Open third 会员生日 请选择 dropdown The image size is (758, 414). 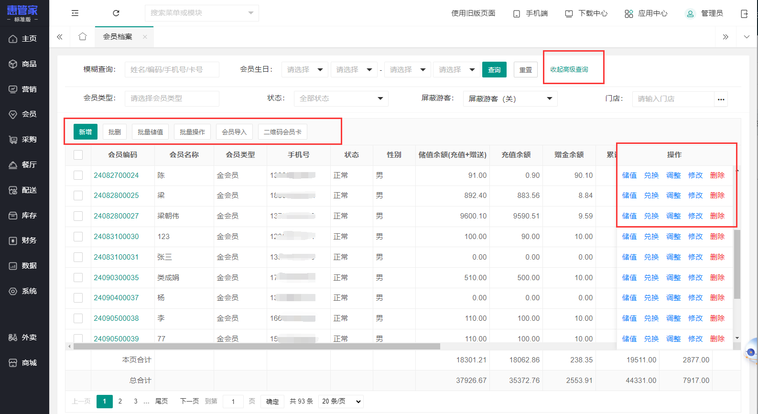coord(408,70)
